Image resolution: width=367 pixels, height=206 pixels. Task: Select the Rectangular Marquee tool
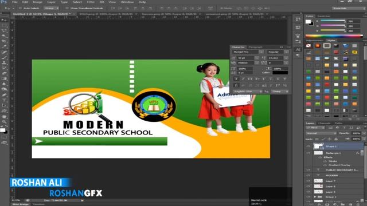tap(4, 25)
